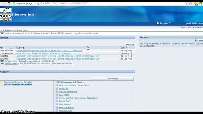Open the Appraisals link

[x=63, y=89]
